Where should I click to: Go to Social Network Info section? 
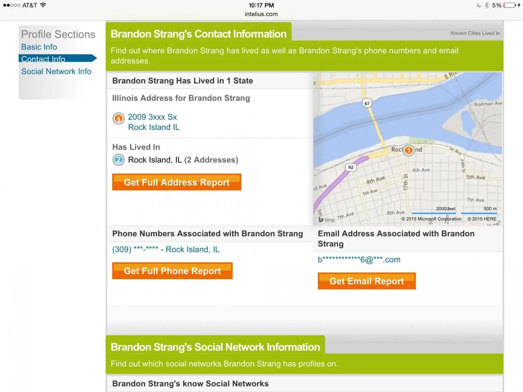click(x=56, y=71)
